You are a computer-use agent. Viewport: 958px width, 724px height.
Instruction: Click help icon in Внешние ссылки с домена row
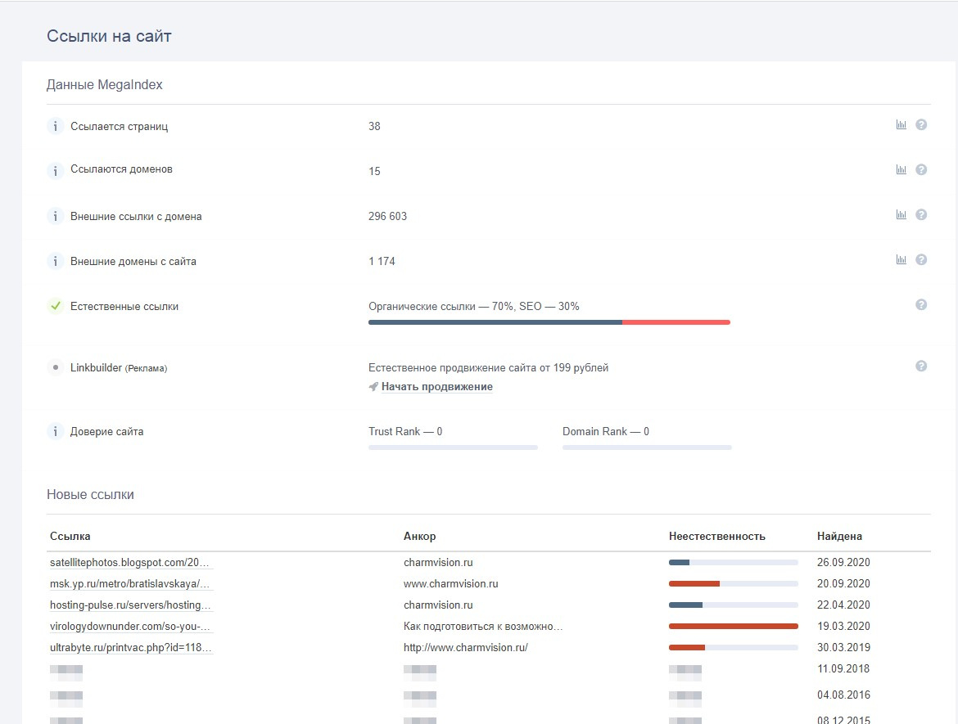pyautogui.click(x=921, y=215)
